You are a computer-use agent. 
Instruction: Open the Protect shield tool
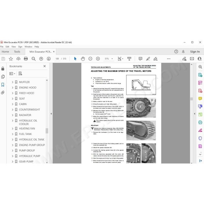click(x=200, y=138)
